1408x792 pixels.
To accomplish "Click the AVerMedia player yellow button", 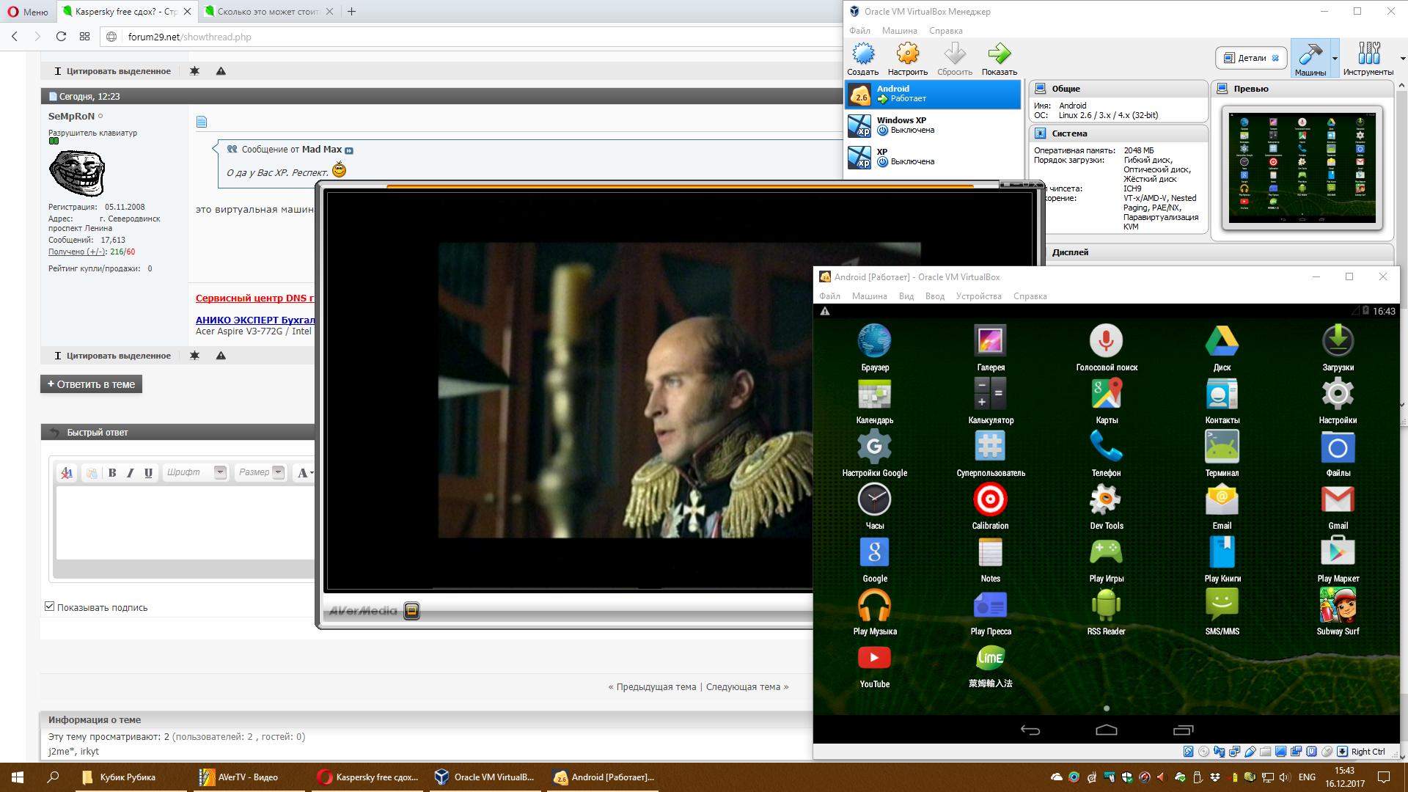I will [x=411, y=610].
